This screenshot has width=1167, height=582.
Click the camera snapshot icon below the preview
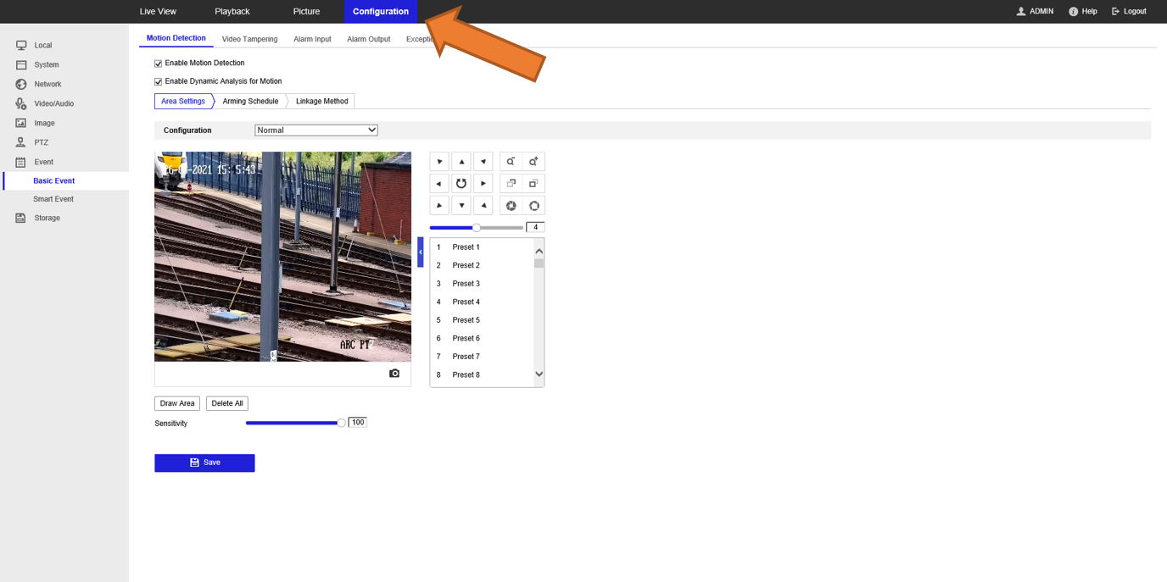(394, 373)
